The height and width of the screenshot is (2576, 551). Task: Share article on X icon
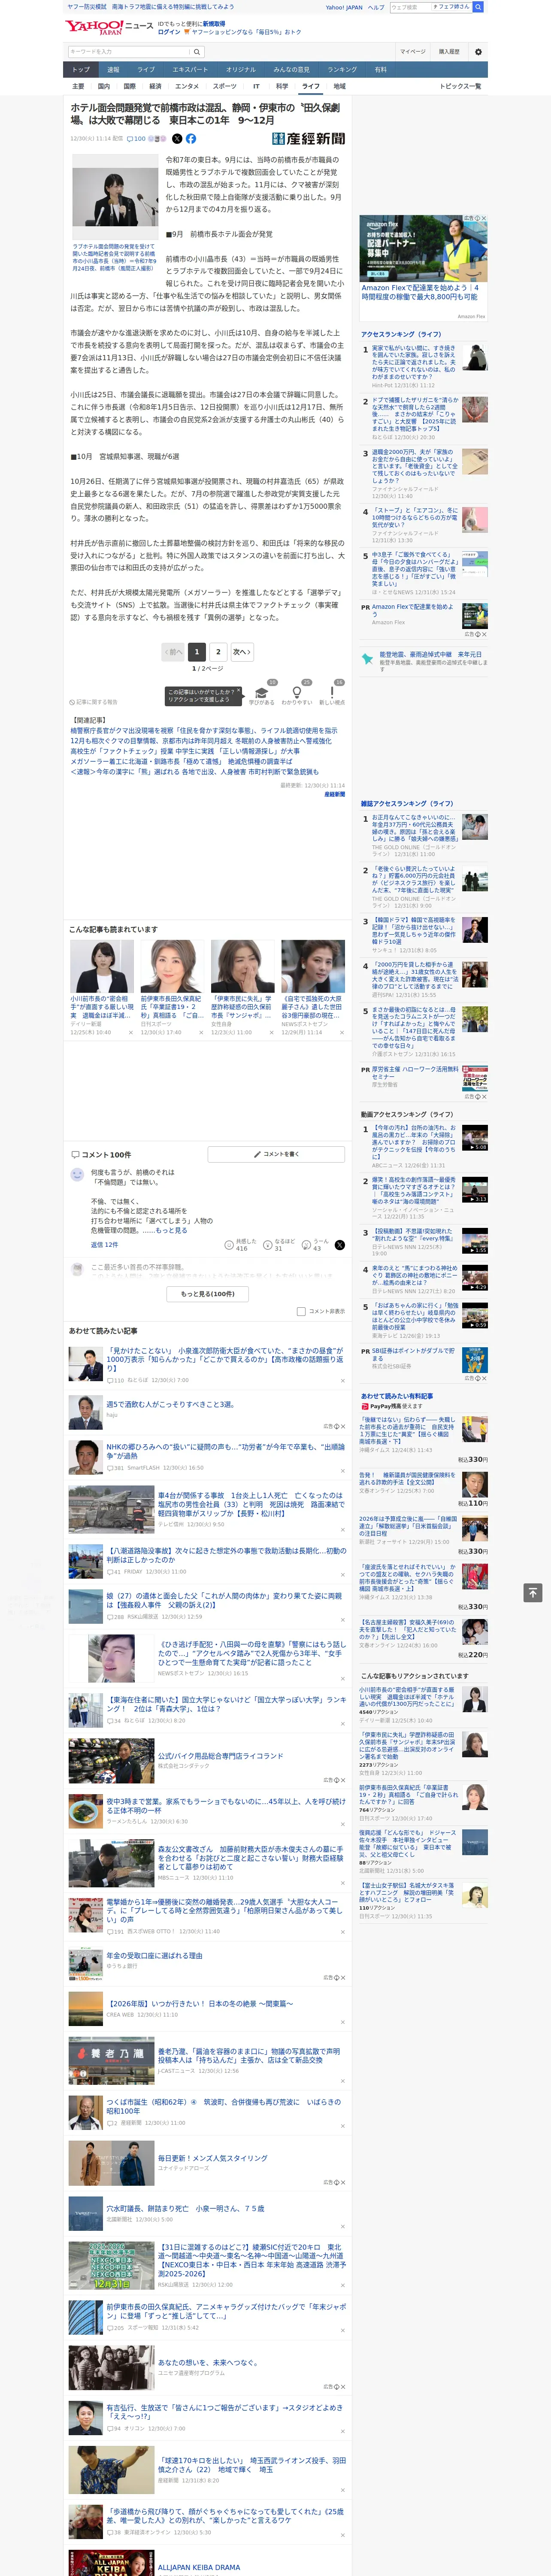pos(177,139)
